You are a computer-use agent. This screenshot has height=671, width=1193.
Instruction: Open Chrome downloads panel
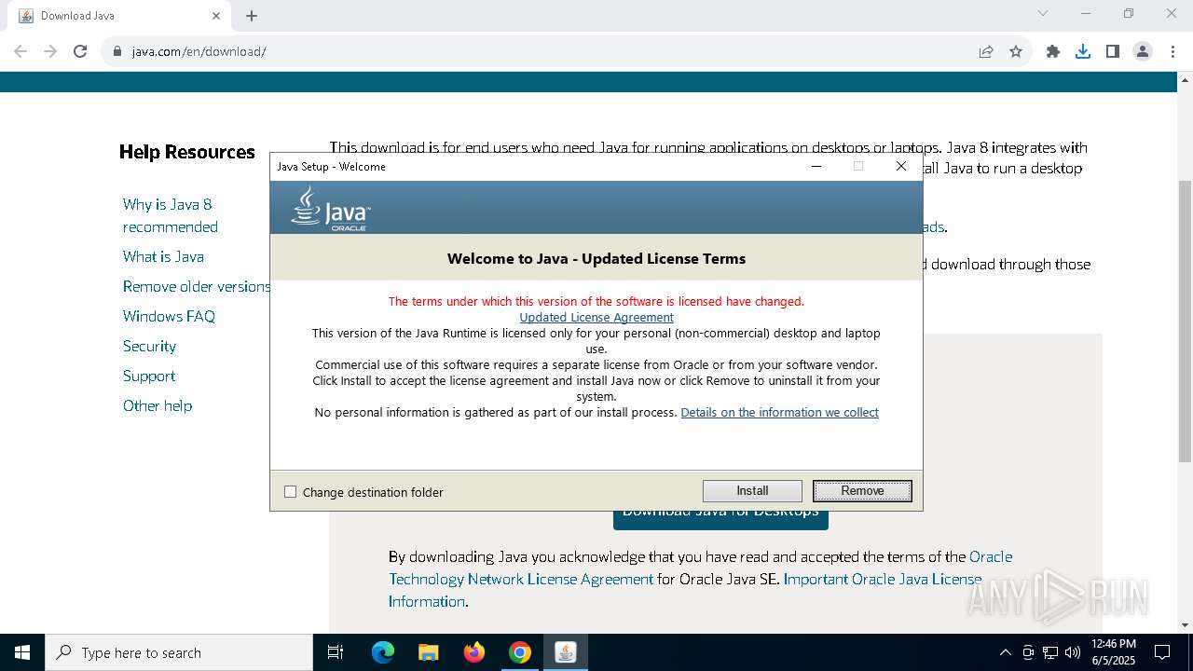coord(1083,51)
